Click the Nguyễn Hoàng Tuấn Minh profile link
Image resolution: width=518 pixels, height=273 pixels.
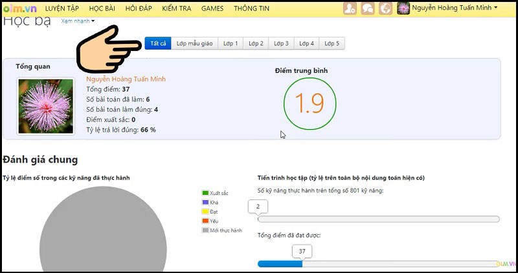click(x=126, y=79)
